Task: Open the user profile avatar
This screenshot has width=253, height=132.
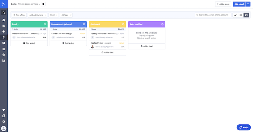Action: click(4, 128)
